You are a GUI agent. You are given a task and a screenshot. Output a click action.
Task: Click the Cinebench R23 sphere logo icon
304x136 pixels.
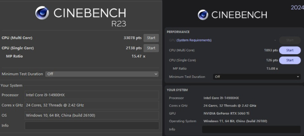(42, 13)
